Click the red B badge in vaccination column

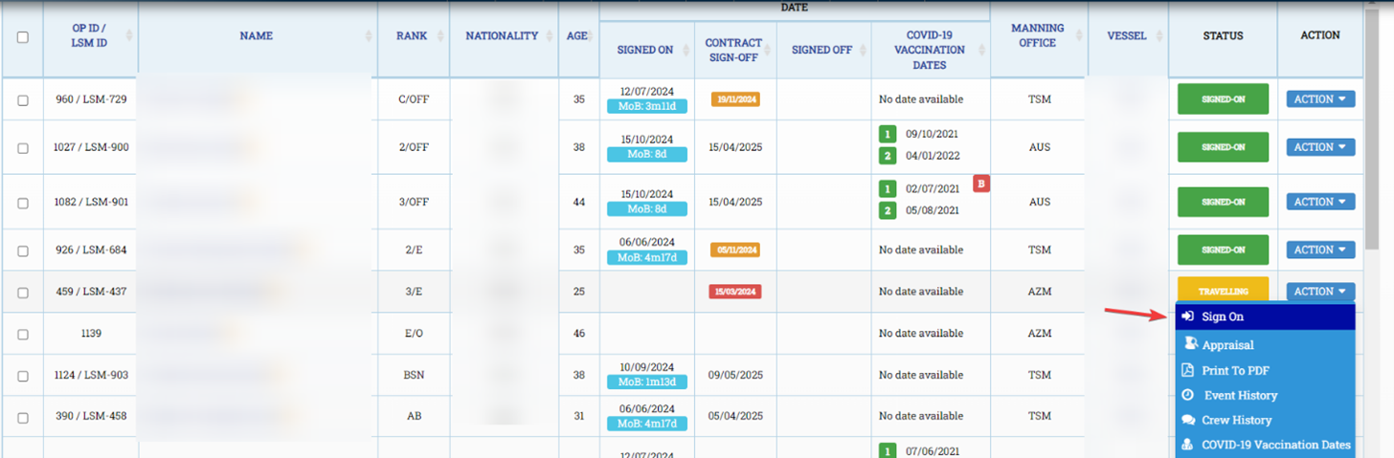[x=980, y=184]
